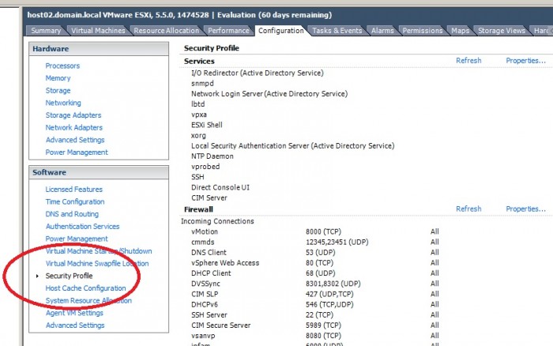
Task: Open the Performance tab
Action: pyautogui.click(x=228, y=31)
